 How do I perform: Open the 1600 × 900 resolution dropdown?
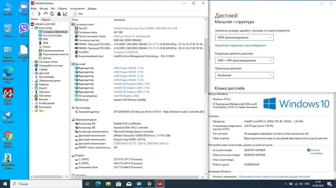(244, 60)
